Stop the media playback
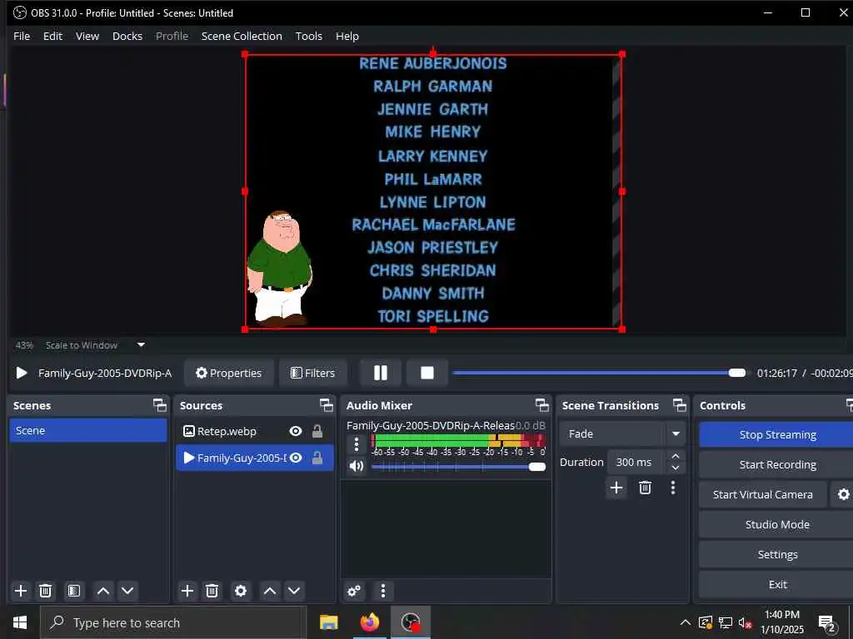The width and height of the screenshot is (853, 639). (x=427, y=373)
